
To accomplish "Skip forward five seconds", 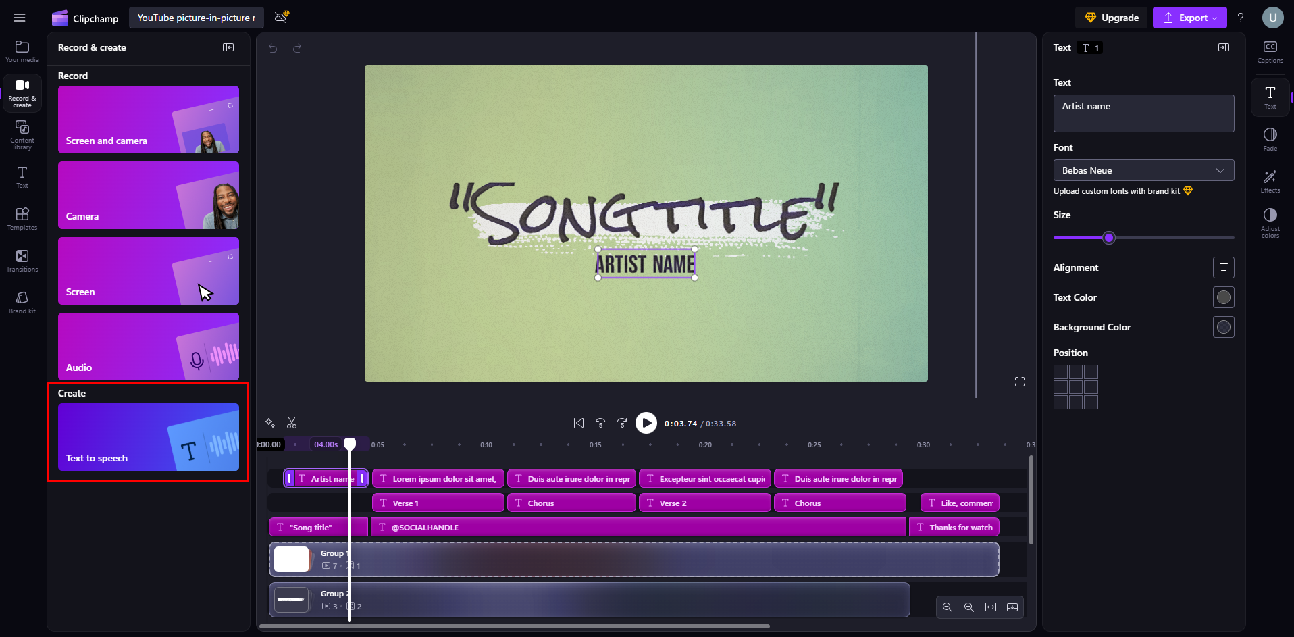I will click(622, 423).
